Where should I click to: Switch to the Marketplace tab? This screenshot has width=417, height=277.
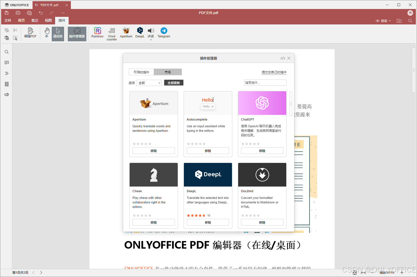pos(168,72)
